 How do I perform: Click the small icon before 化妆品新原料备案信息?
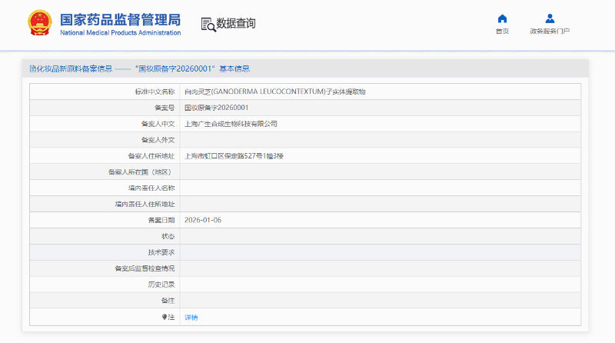32,68
